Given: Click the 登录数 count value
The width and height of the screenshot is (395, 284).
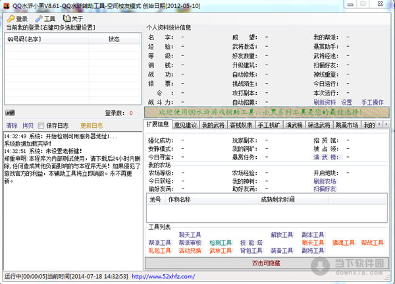Looking at the screenshot, I should coord(131,113).
